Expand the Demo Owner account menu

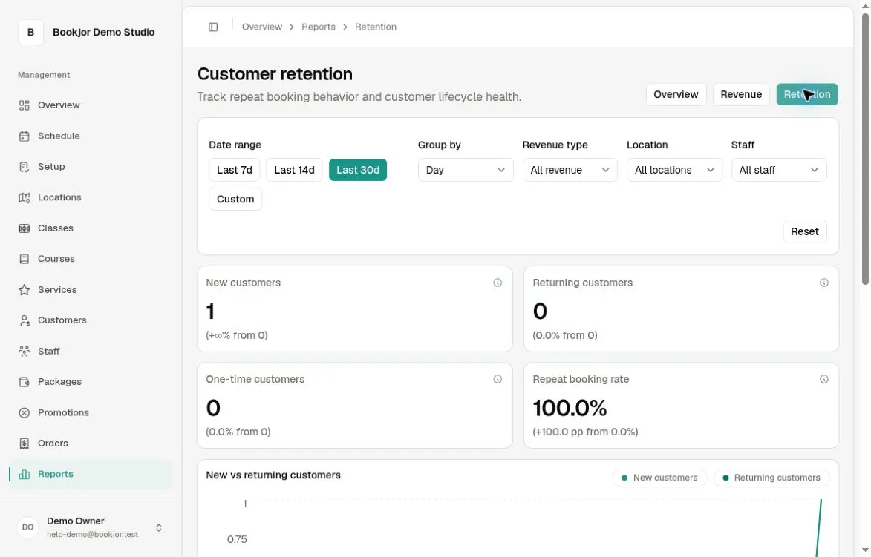91,527
